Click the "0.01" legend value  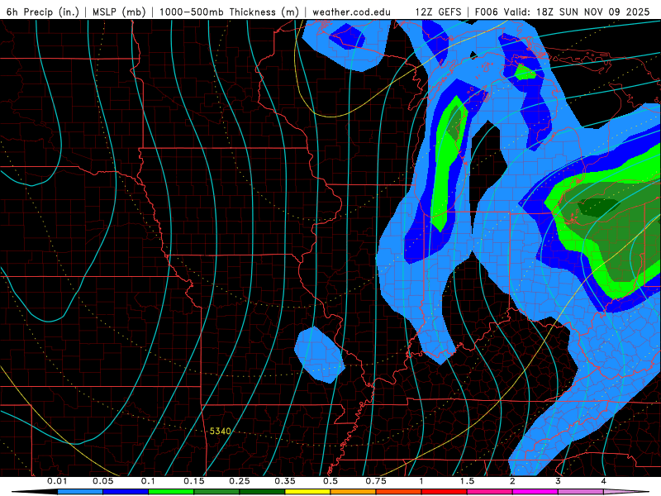57,481
